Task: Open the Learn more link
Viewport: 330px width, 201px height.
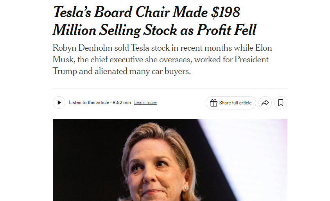Action: coord(145,103)
